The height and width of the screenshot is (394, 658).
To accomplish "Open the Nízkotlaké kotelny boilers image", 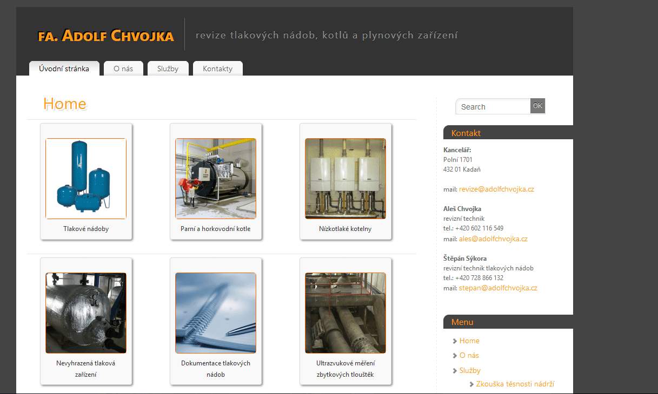I will tap(345, 179).
